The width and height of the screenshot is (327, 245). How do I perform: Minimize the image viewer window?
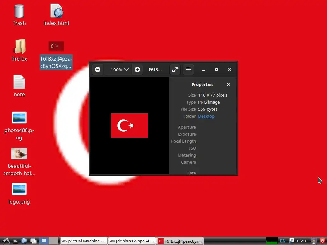[204, 70]
